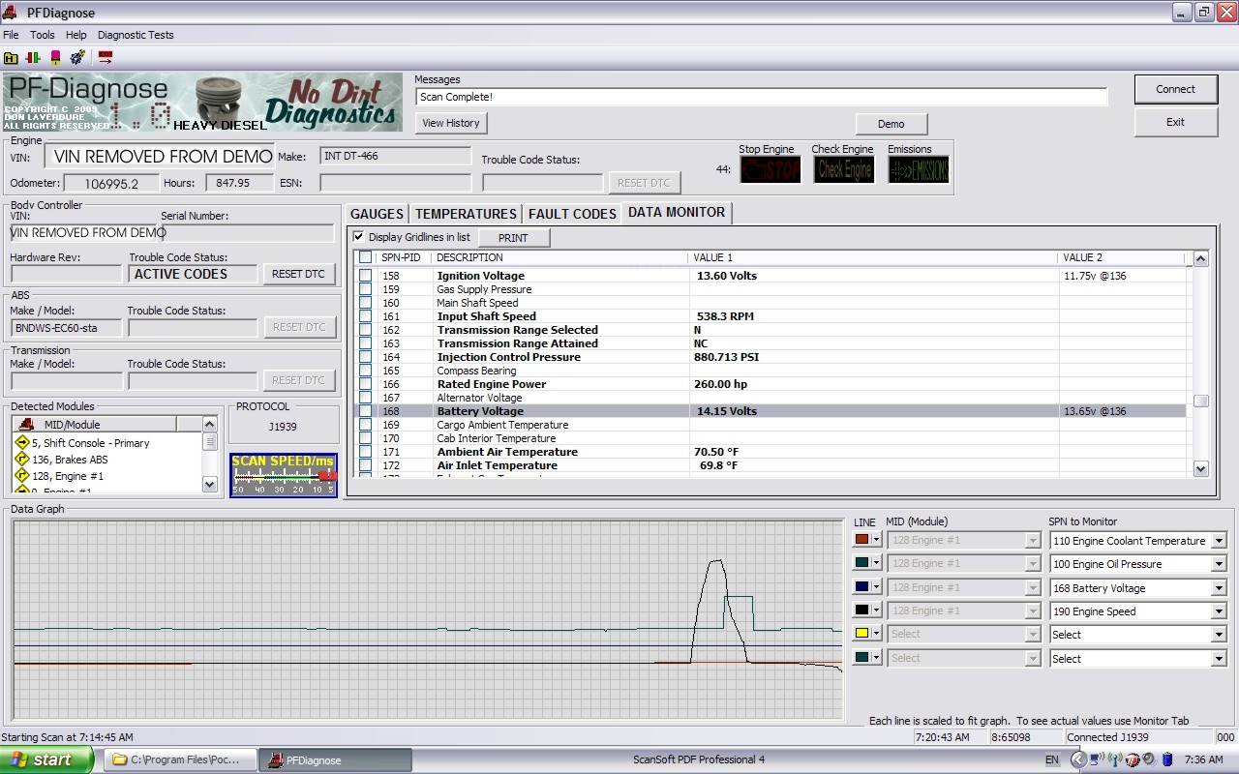Click the Check Engine indicator lamp

(x=844, y=170)
